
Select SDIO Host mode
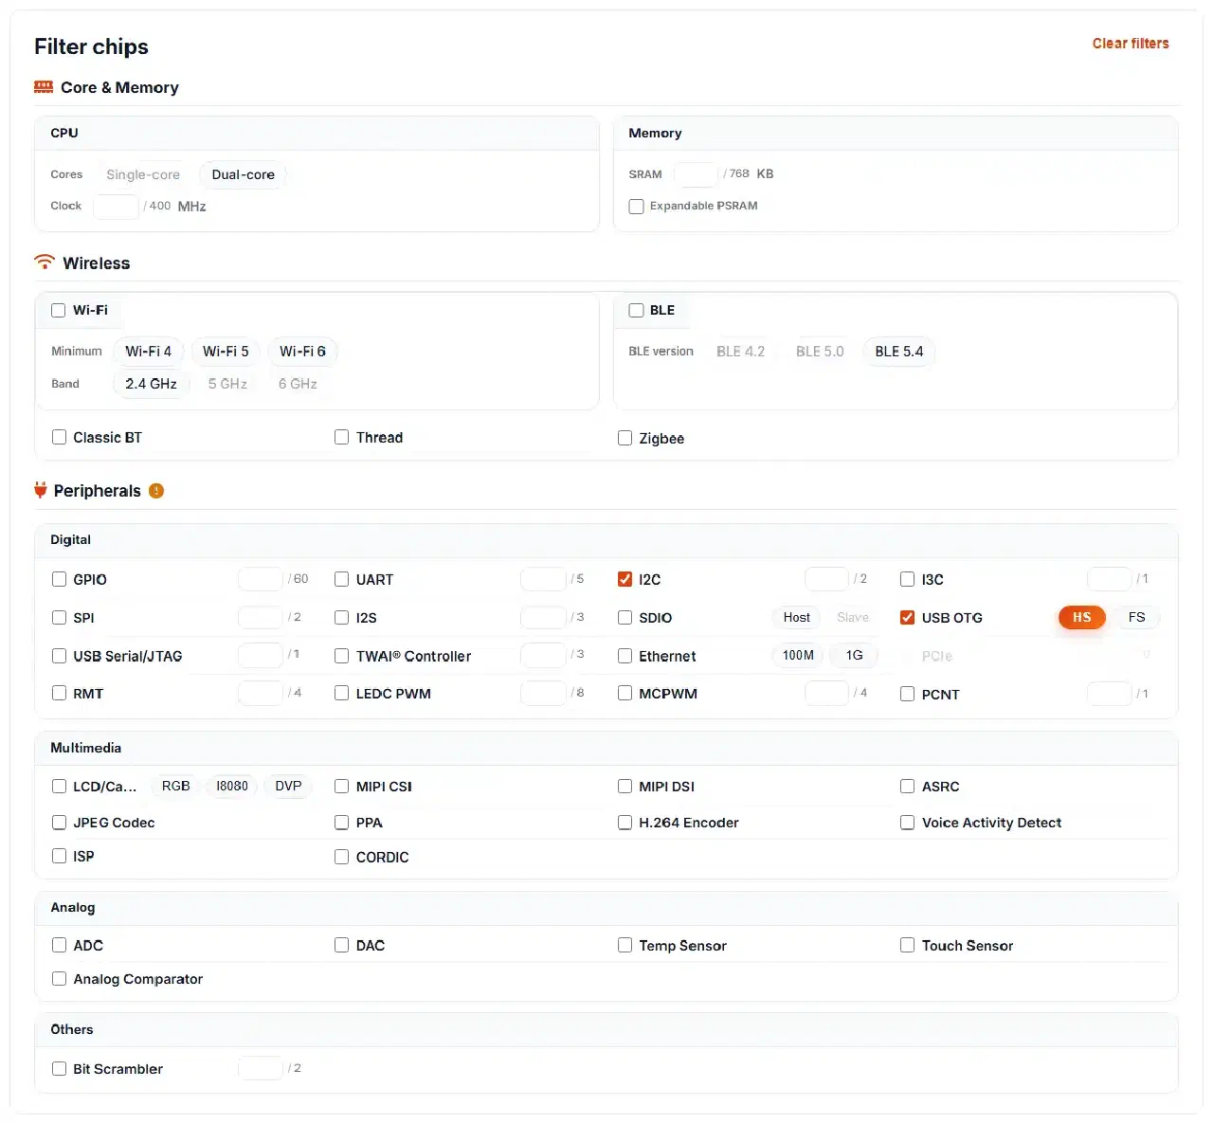point(797,618)
